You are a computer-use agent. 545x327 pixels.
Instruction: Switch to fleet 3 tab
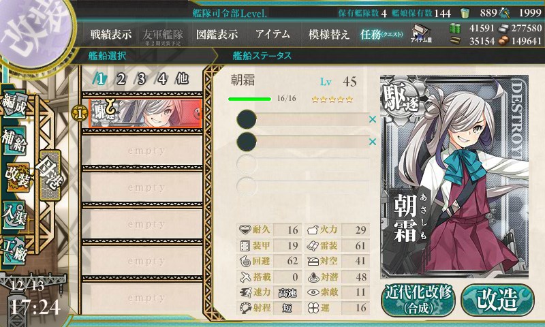(x=141, y=79)
